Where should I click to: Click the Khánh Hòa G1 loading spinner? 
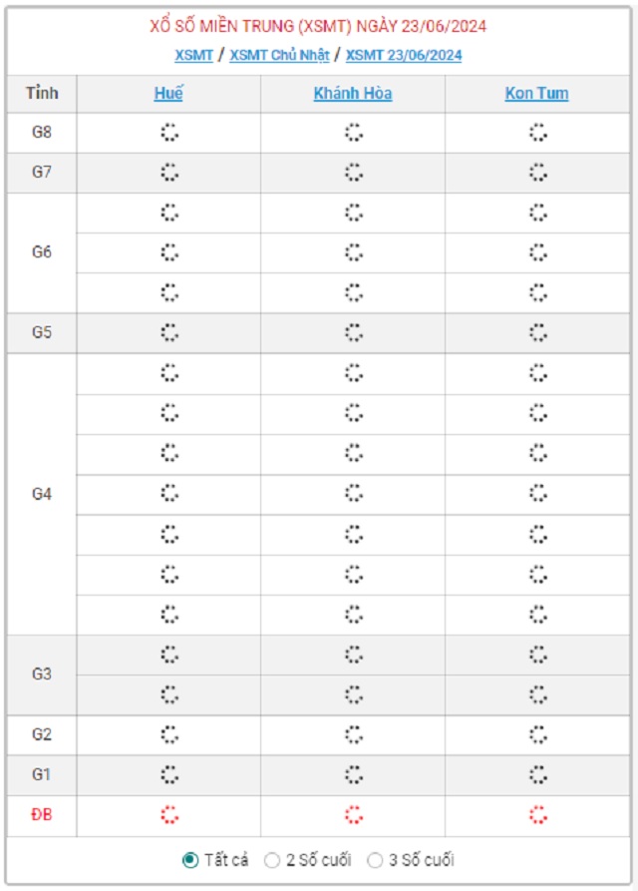click(x=353, y=774)
